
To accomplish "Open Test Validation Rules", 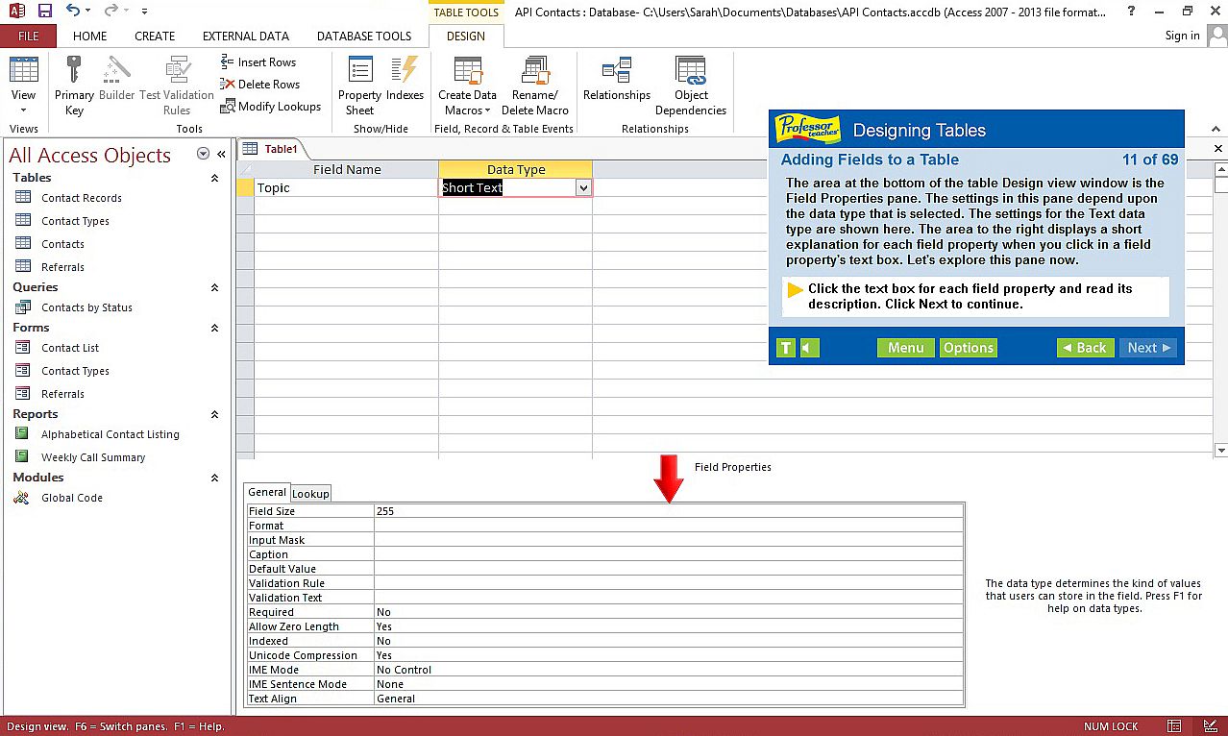I will (177, 86).
